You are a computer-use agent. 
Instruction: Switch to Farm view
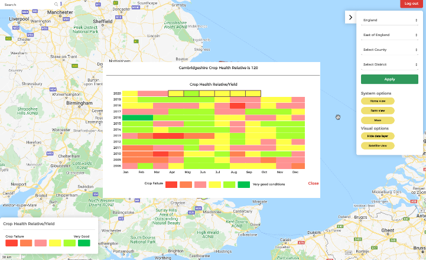(378, 110)
